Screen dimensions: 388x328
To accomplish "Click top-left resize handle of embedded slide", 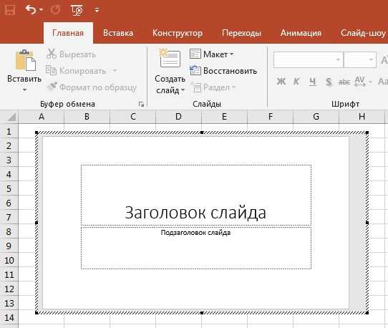I will pyautogui.click(x=37, y=132).
